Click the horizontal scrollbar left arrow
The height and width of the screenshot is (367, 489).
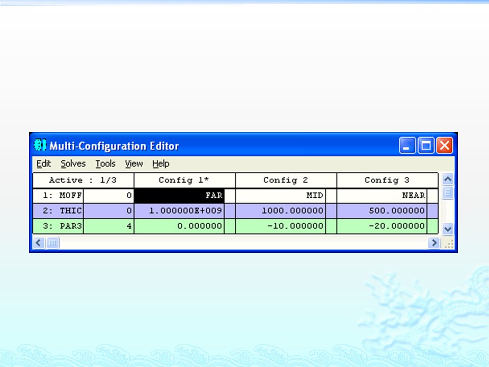click(38, 243)
